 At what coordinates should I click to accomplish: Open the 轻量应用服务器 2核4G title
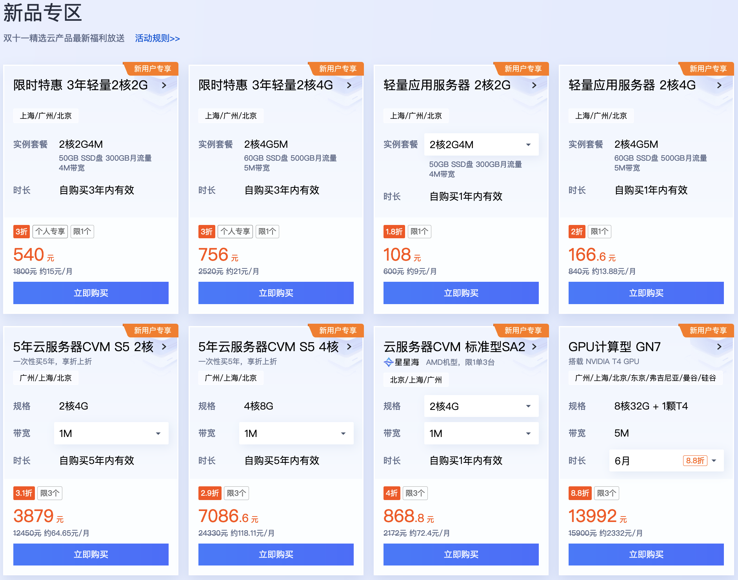point(632,85)
